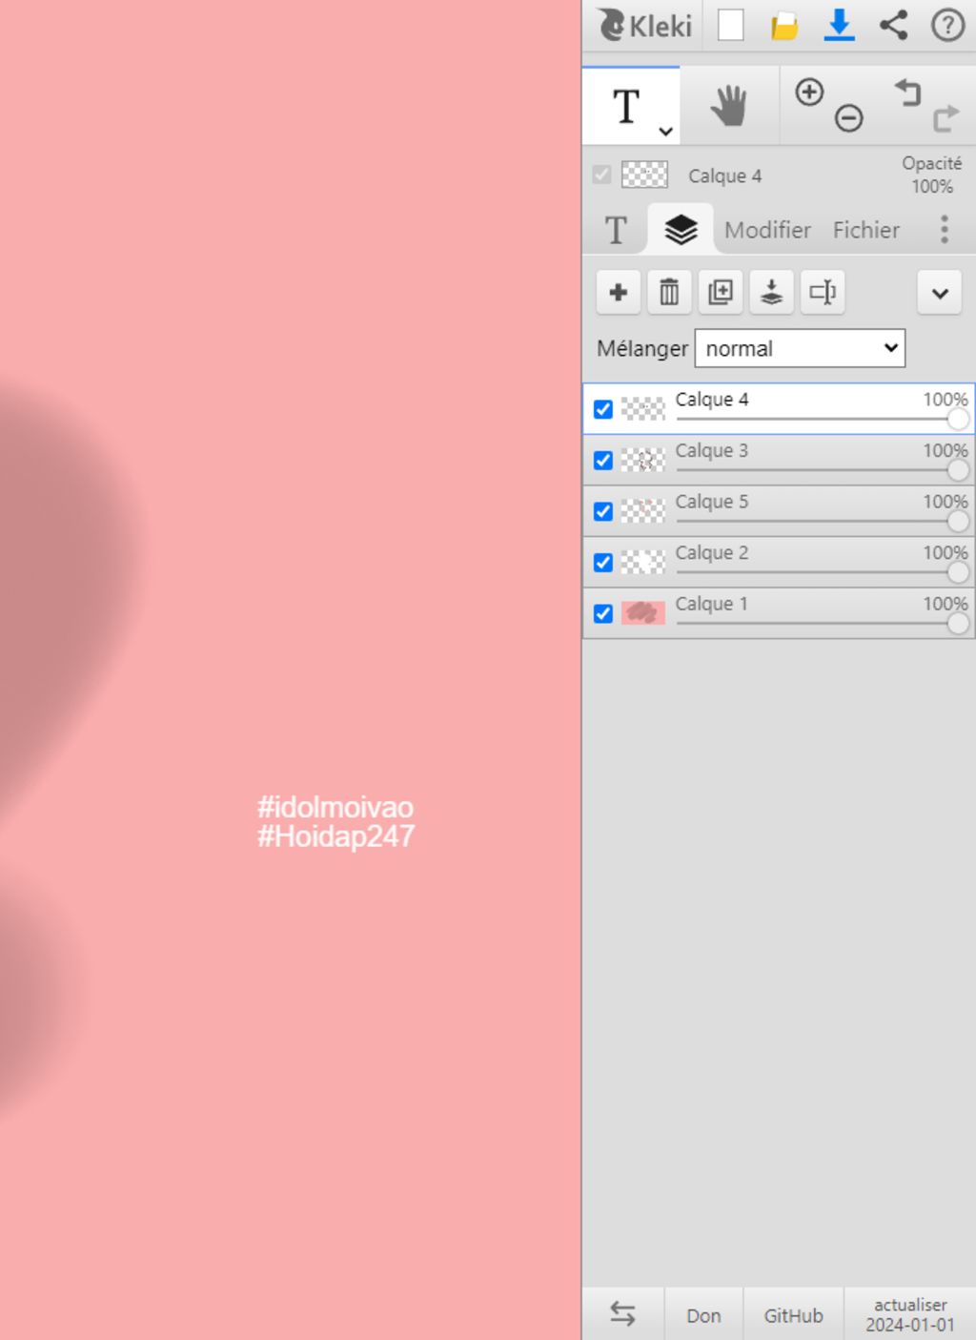Merge layer down

click(772, 292)
